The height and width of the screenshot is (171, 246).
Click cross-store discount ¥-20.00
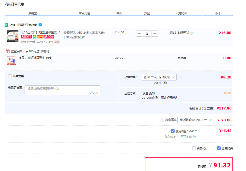(224, 120)
